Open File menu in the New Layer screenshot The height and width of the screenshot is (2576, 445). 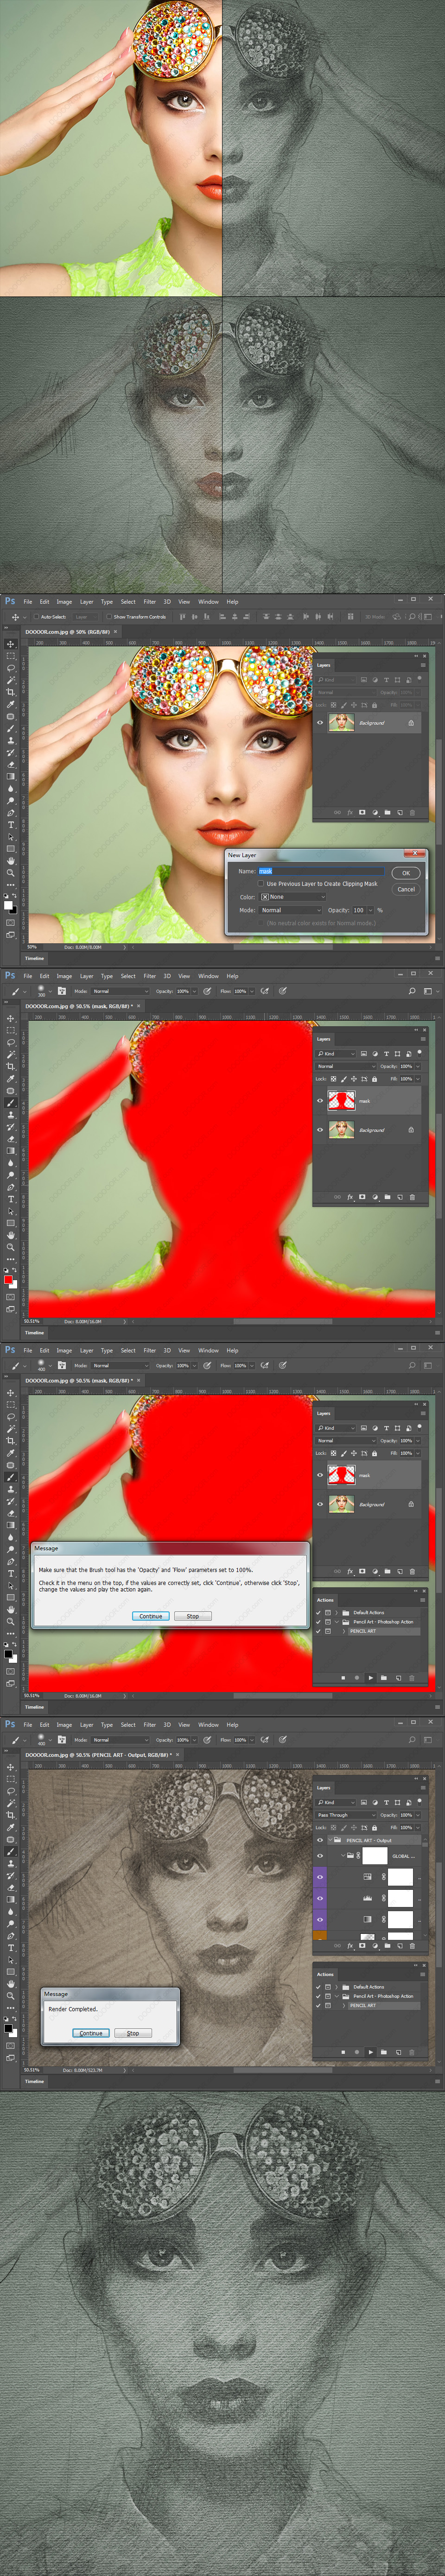28,602
